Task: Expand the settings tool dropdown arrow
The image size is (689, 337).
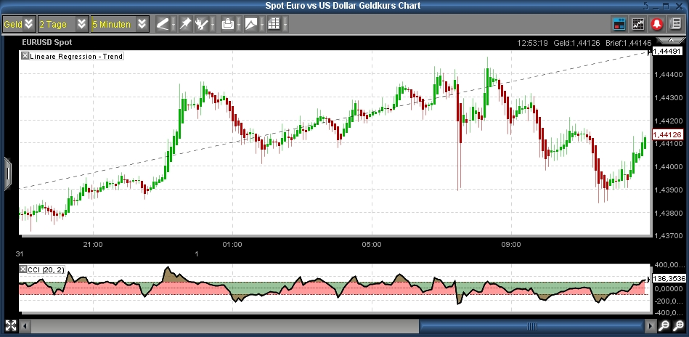Action: (213, 24)
